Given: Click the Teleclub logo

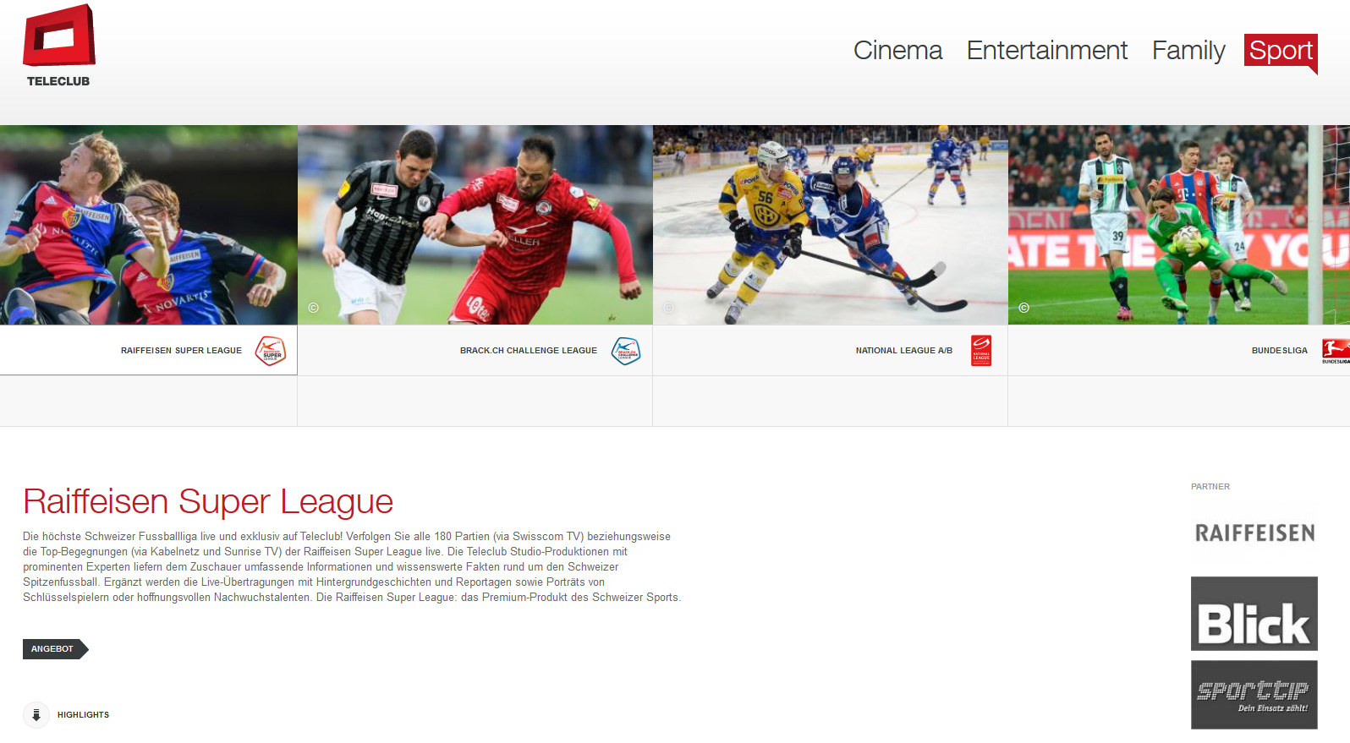Looking at the screenshot, I should pos(58,46).
